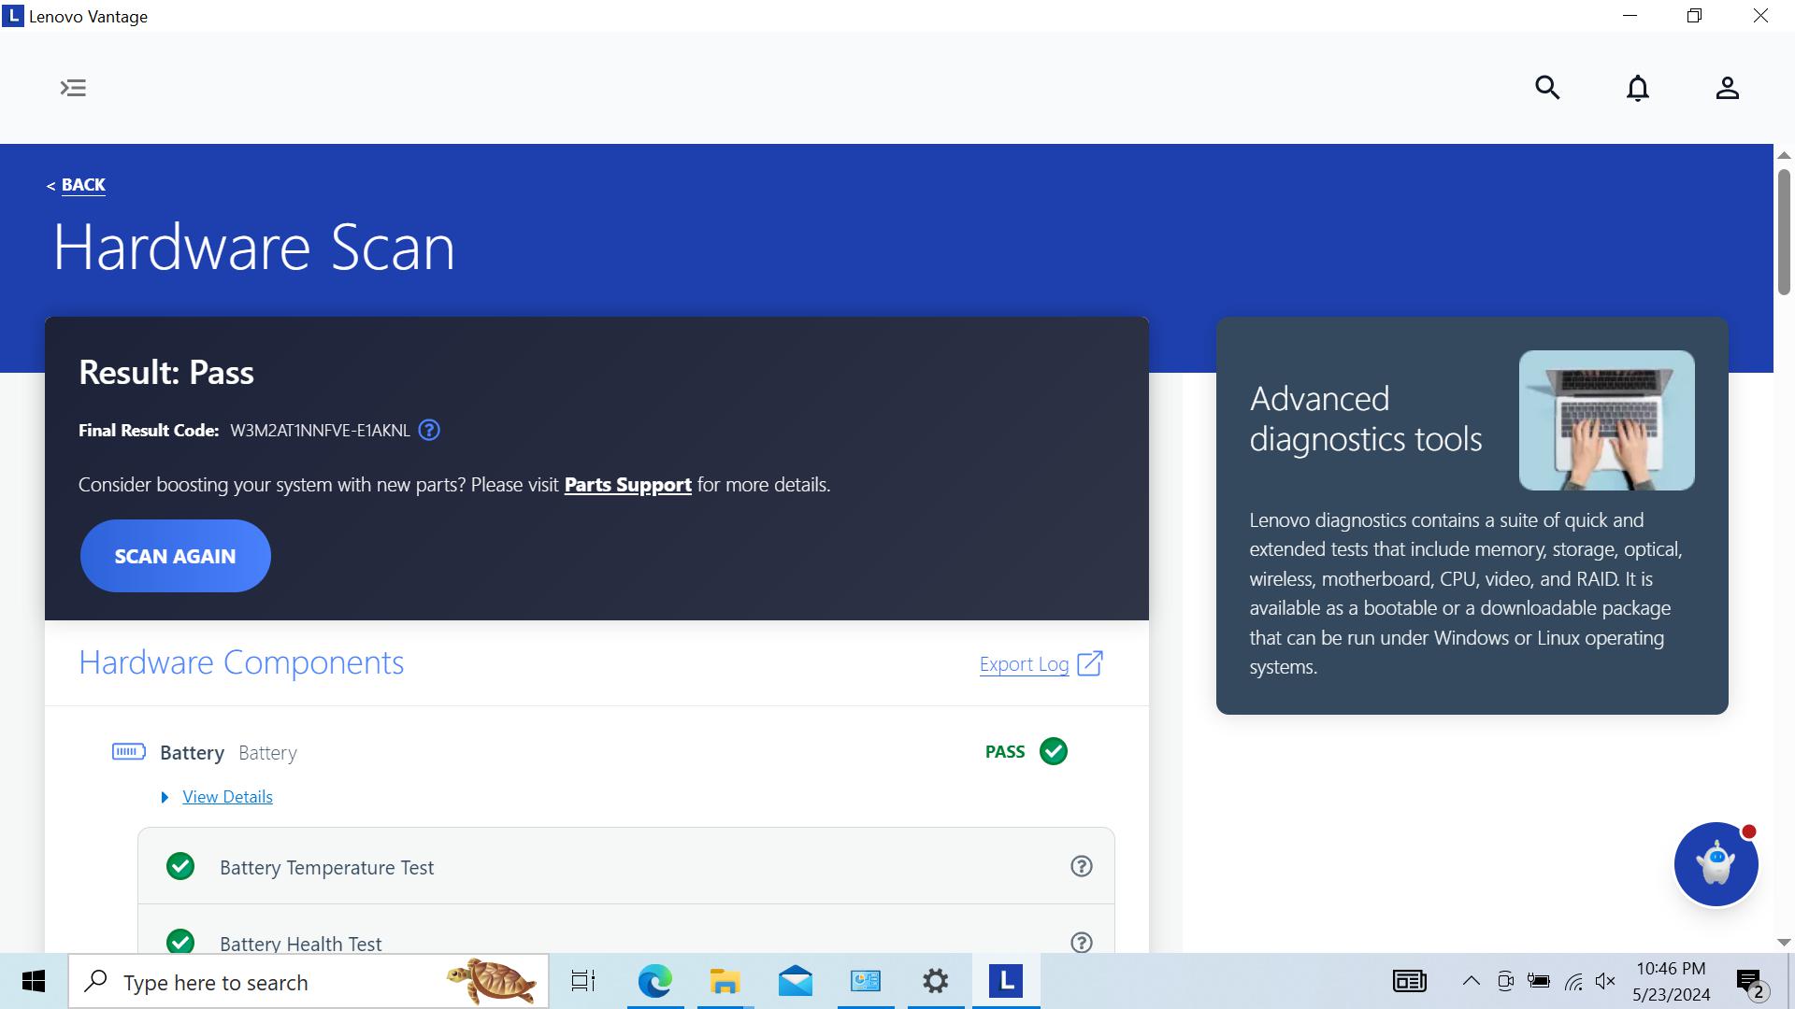
Task: Click the laptop typing thumbnail image
Action: click(x=1606, y=420)
